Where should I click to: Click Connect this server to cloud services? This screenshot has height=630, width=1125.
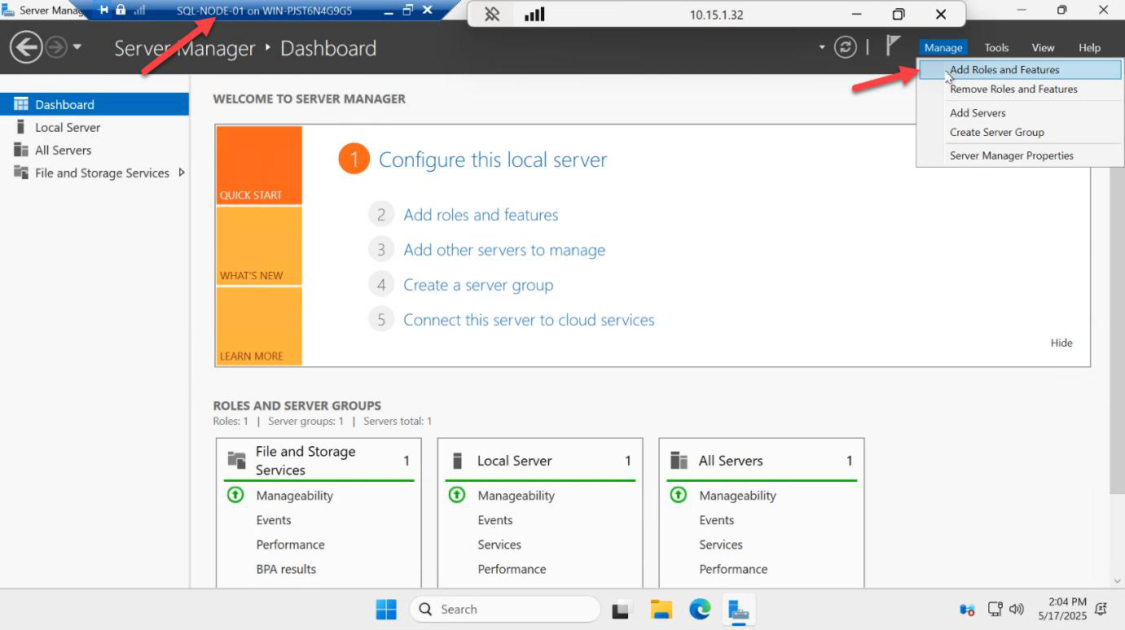pos(529,320)
